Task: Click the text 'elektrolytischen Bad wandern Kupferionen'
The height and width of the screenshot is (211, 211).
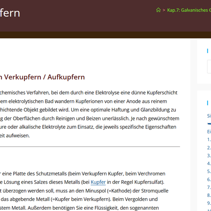Action: click(56, 101)
